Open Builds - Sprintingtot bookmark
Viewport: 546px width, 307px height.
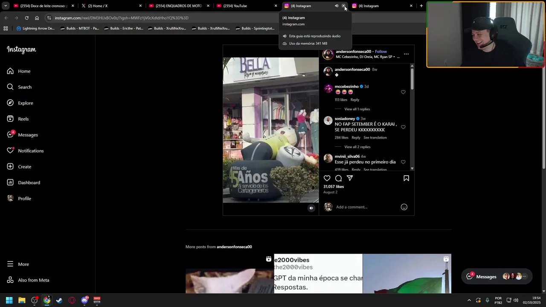click(255, 29)
